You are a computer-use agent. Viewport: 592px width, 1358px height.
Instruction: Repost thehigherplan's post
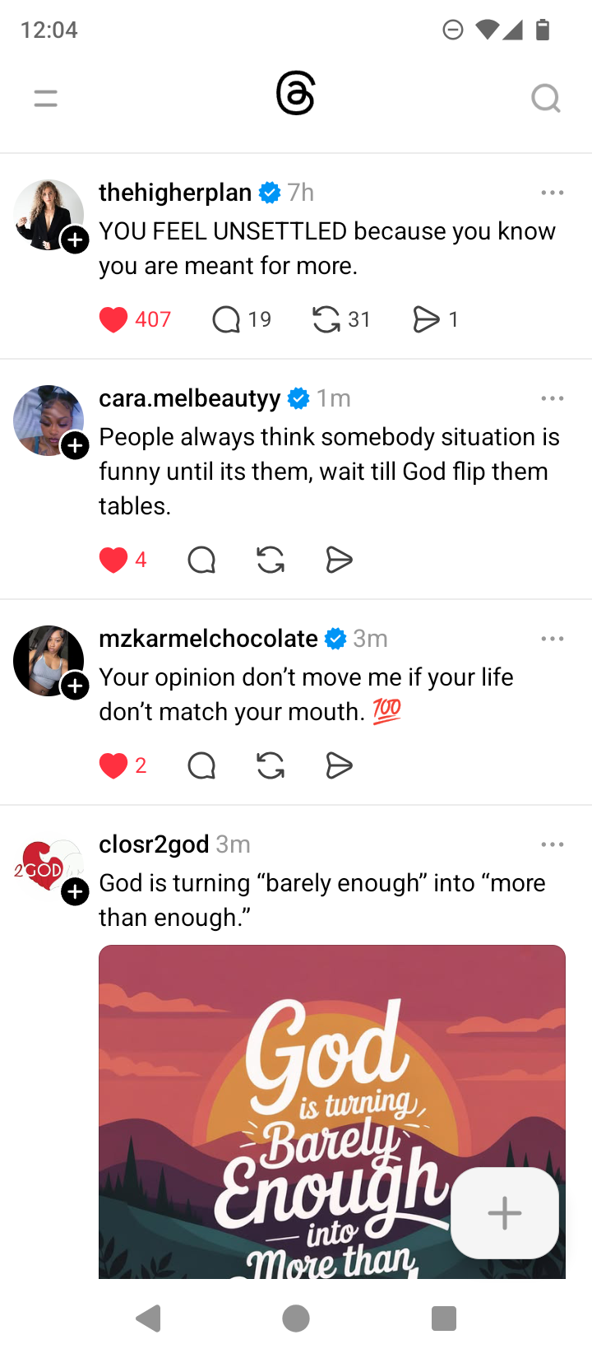(326, 319)
